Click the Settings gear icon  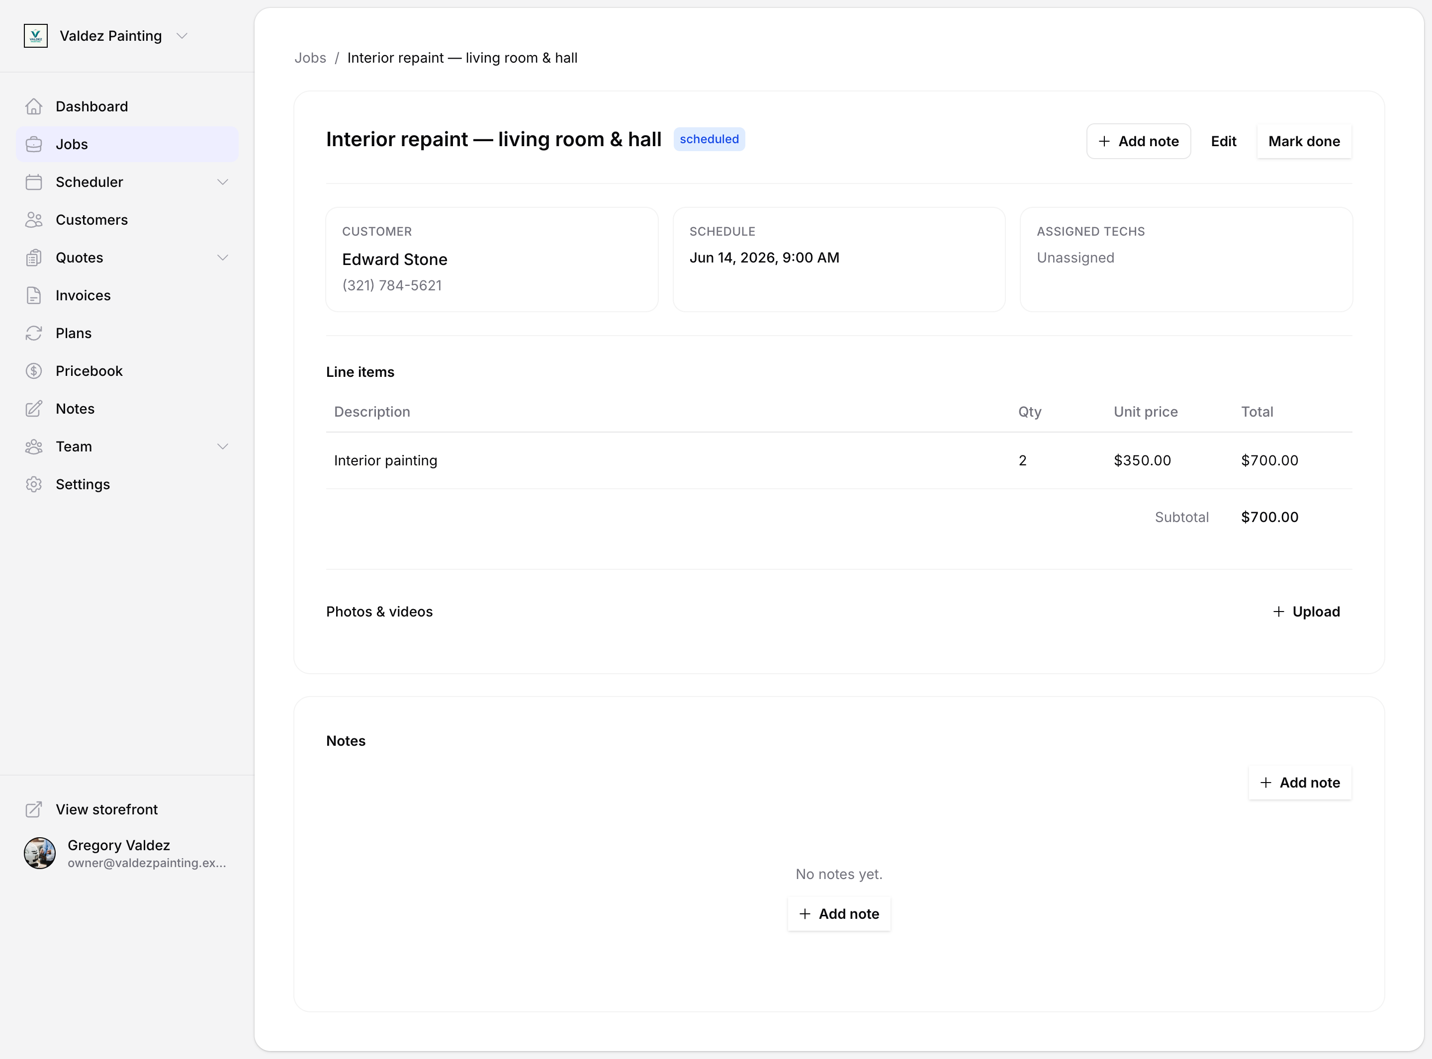pos(34,485)
